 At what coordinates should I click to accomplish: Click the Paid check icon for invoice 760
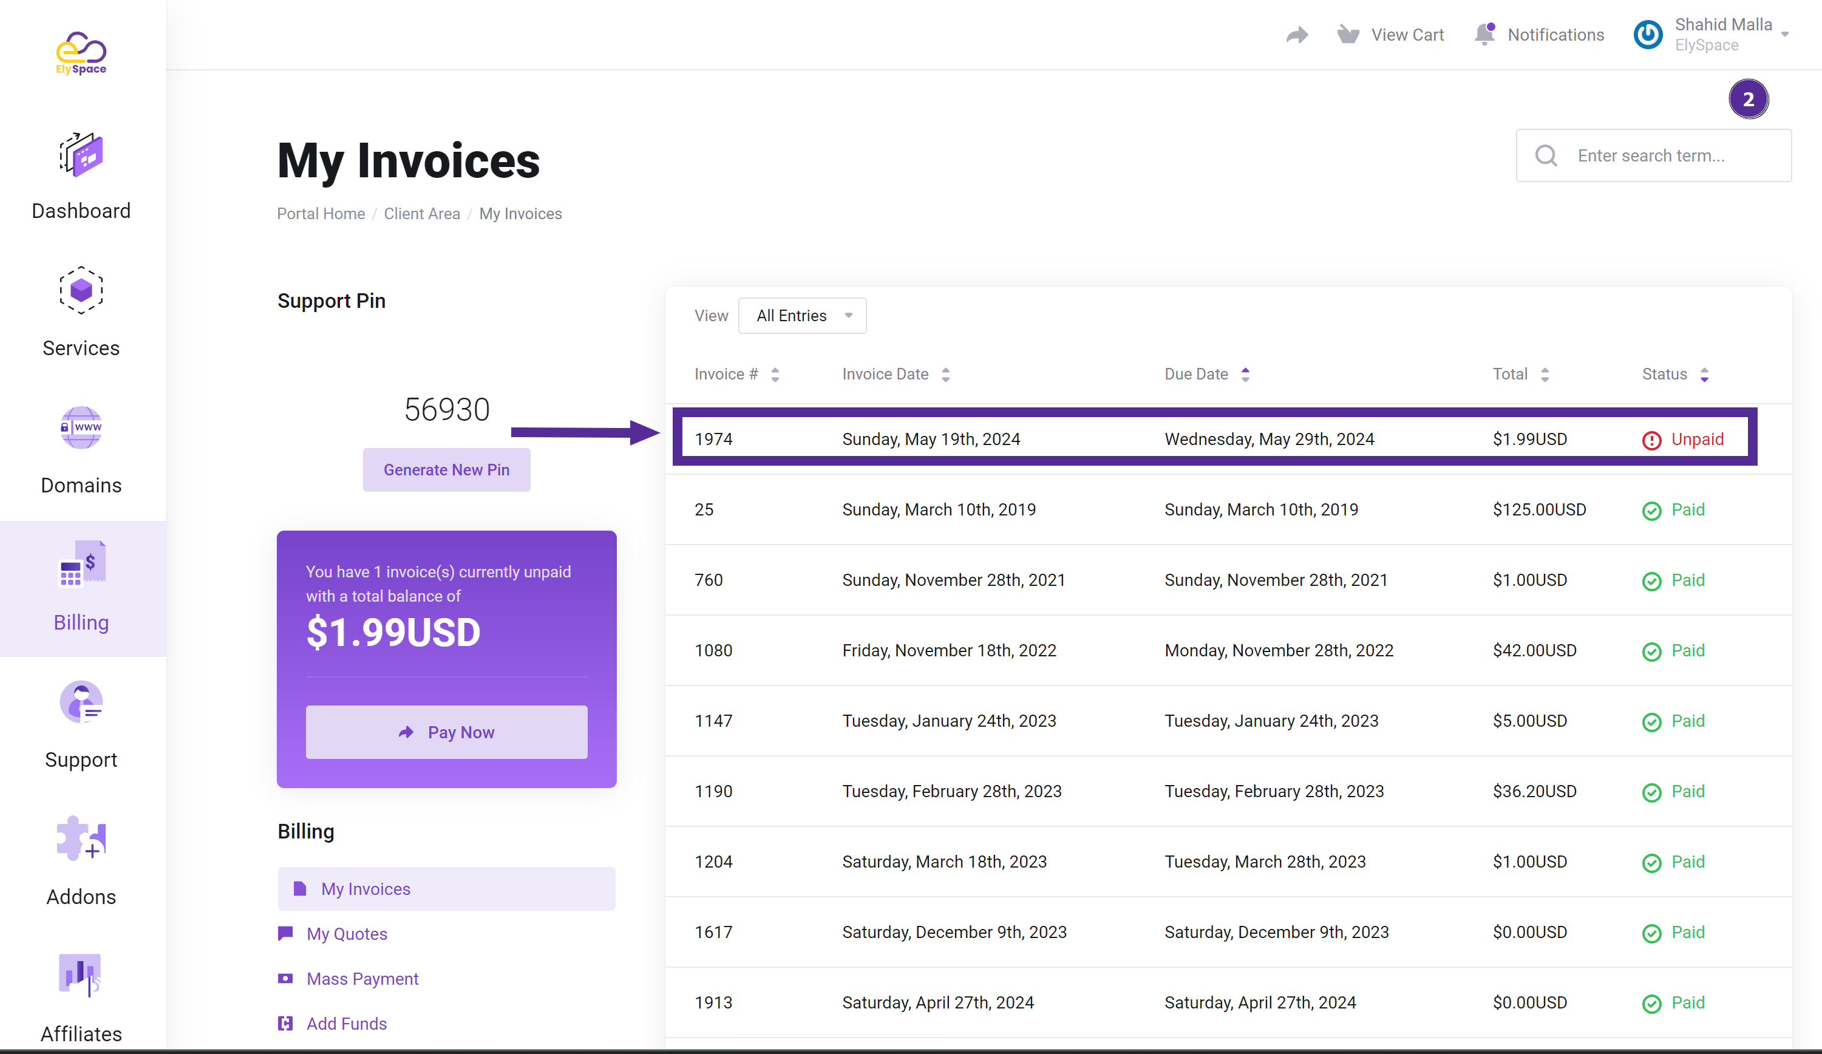[x=1651, y=581]
